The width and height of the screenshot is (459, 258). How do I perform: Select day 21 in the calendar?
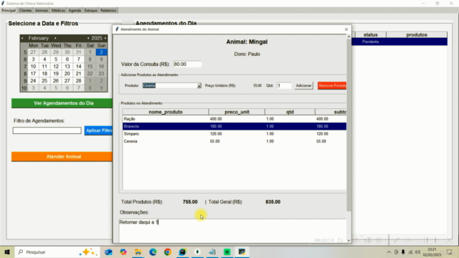pos(78,74)
